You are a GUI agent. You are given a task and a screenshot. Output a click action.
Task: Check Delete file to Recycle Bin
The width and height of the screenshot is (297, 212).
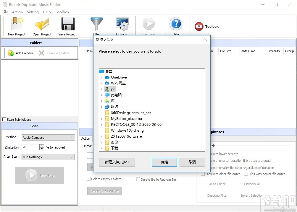(x=138, y=179)
